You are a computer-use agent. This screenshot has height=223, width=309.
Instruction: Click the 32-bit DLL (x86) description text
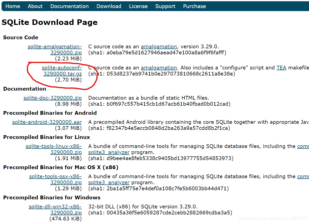pyautogui.click(x=143, y=207)
